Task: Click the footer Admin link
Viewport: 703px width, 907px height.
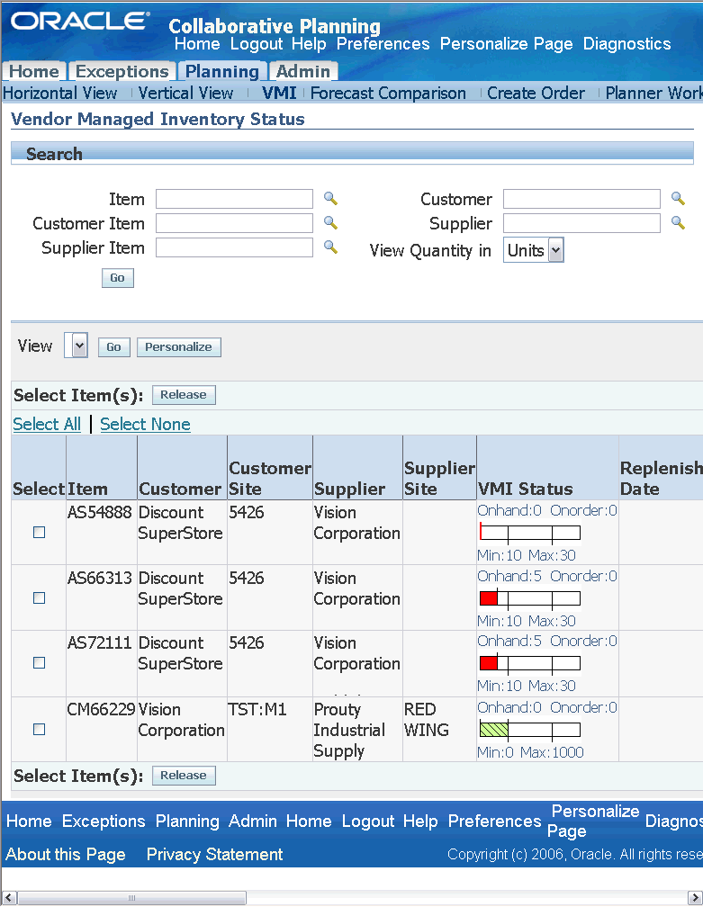Action: [x=253, y=821]
